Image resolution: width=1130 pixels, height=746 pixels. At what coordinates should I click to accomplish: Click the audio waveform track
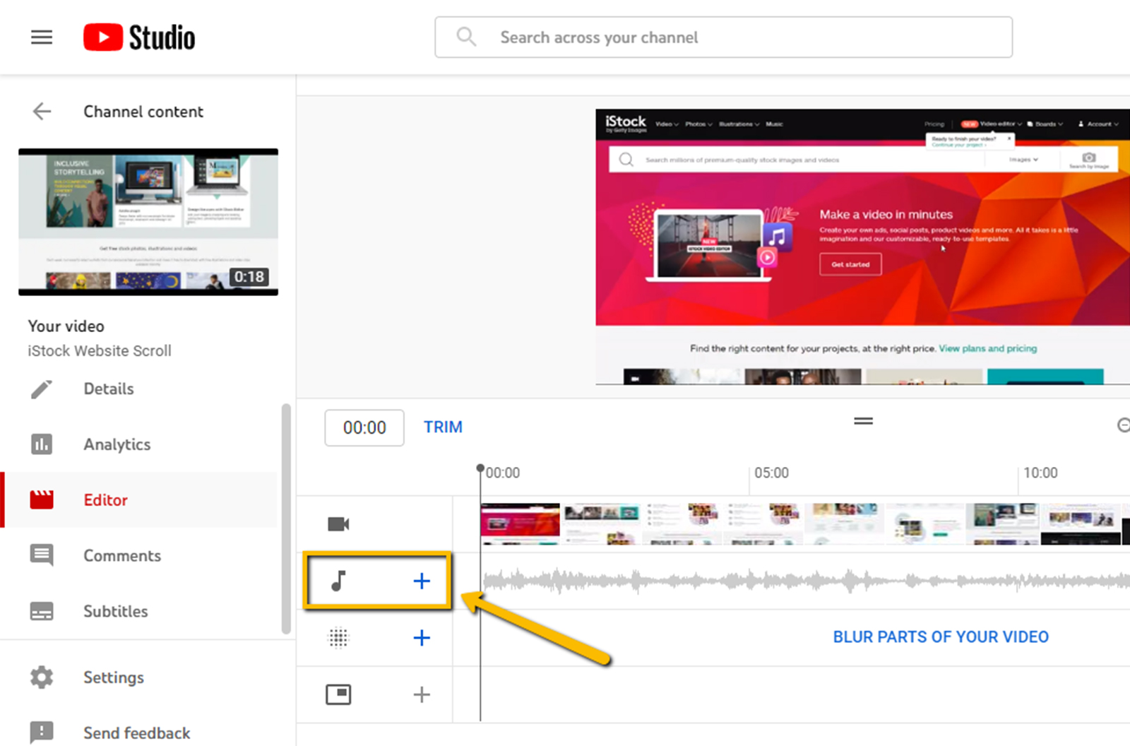(x=805, y=581)
